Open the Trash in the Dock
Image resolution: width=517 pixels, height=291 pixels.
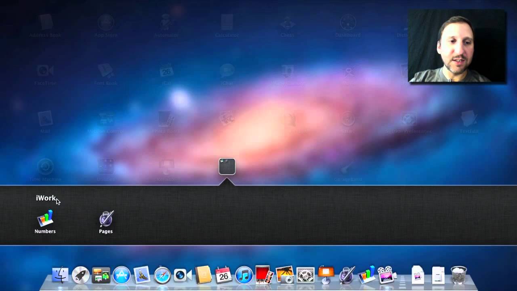click(x=458, y=275)
